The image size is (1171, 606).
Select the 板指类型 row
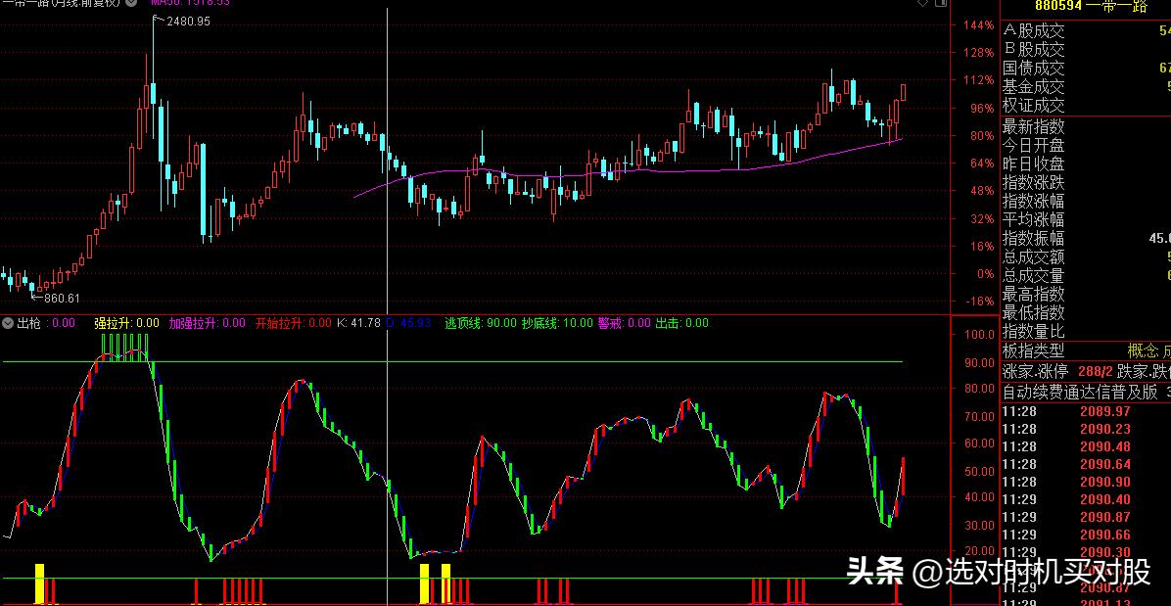coord(1086,350)
